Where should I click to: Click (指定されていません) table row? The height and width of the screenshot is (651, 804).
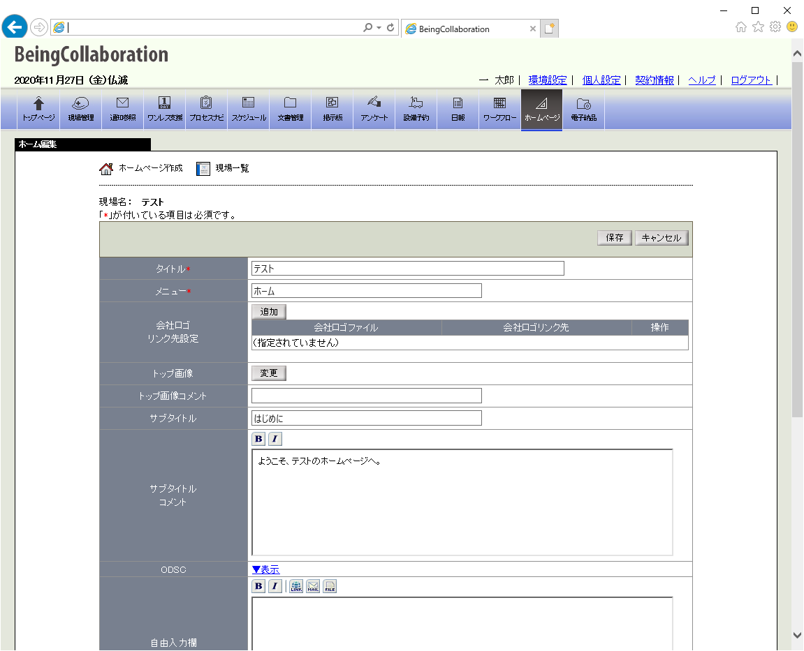pos(469,343)
